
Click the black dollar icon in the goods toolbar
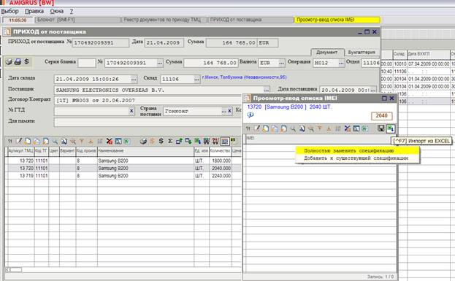(161, 141)
